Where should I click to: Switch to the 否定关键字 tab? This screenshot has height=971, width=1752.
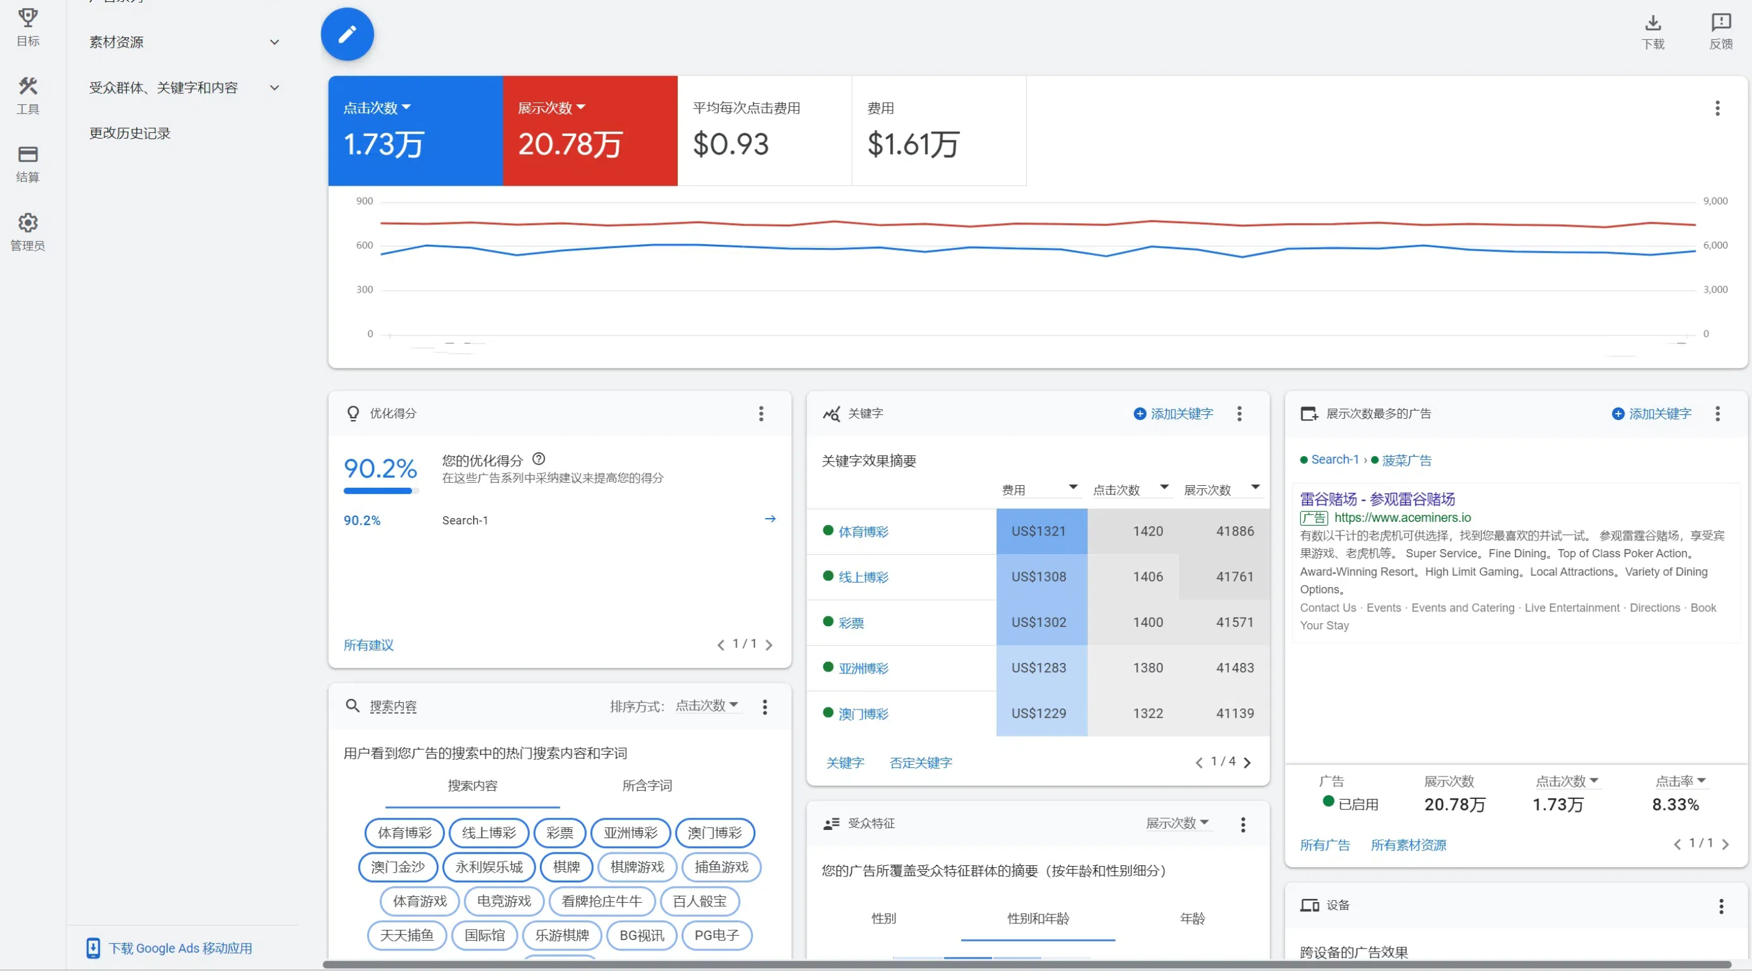(x=921, y=762)
